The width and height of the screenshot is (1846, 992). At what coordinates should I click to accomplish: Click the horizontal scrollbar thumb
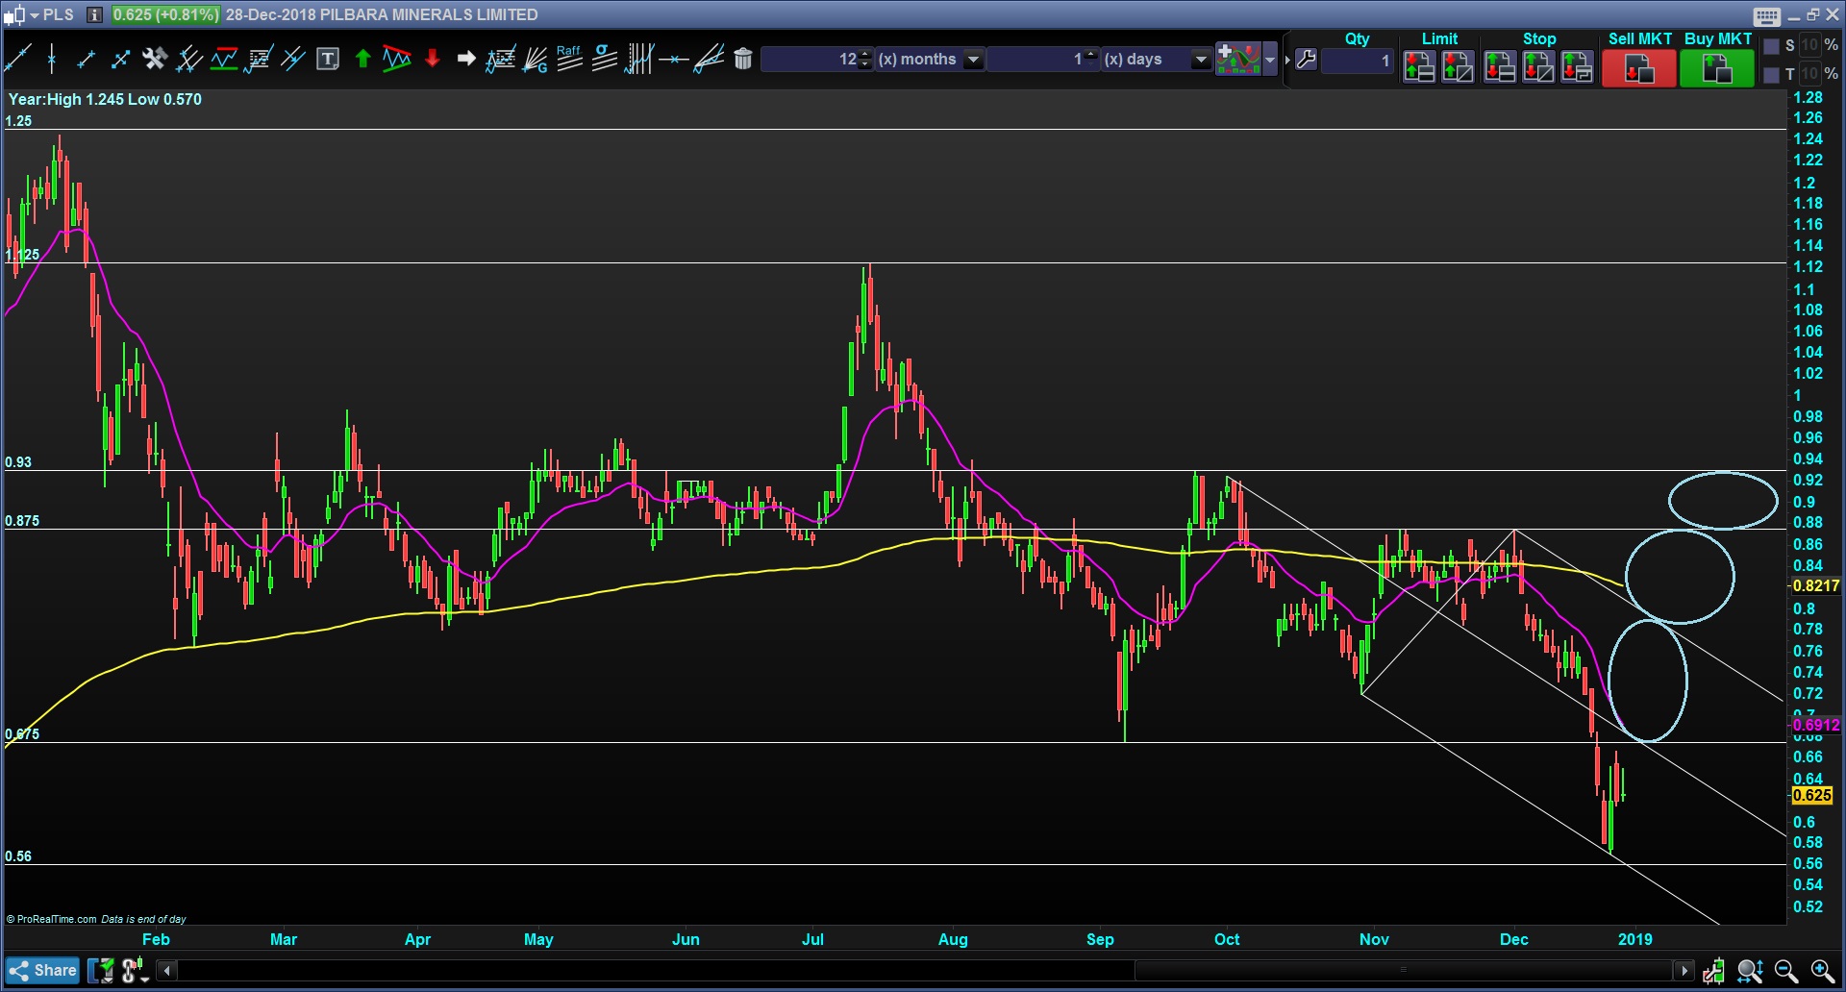coord(1404,971)
